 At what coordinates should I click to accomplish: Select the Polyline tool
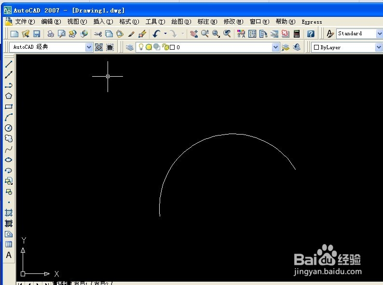click(9, 85)
